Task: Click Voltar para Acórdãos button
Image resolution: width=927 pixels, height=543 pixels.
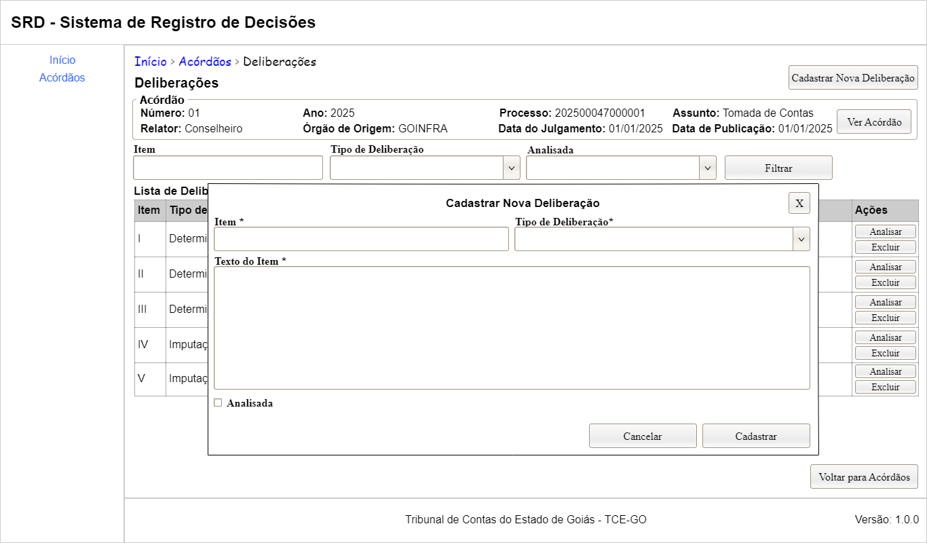Action: [x=864, y=476]
